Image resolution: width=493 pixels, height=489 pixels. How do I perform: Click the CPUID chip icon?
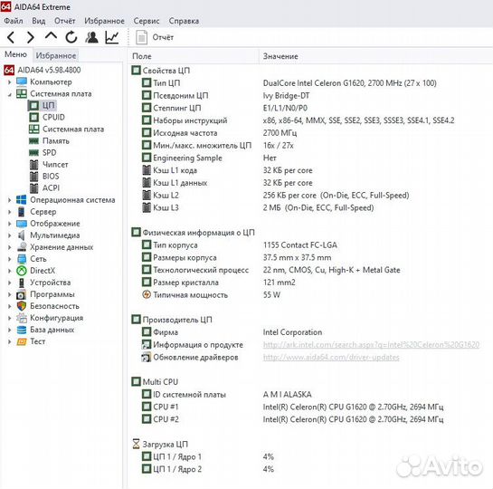pyautogui.click(x=34, y=118)
